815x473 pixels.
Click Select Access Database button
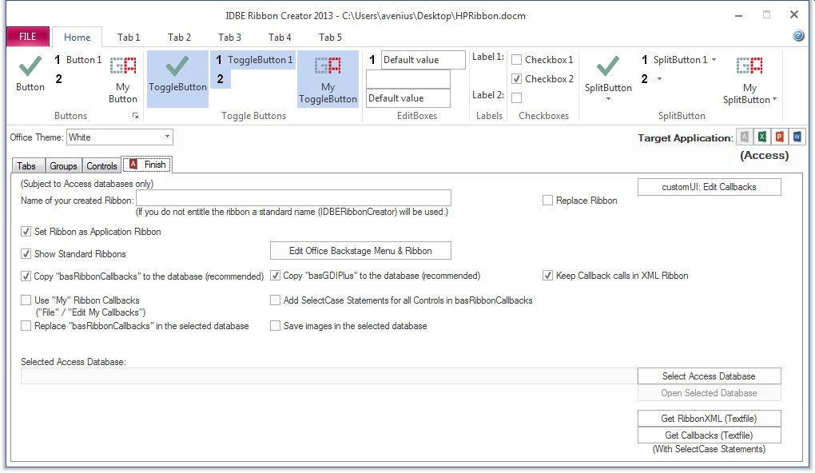coord(709,376)
